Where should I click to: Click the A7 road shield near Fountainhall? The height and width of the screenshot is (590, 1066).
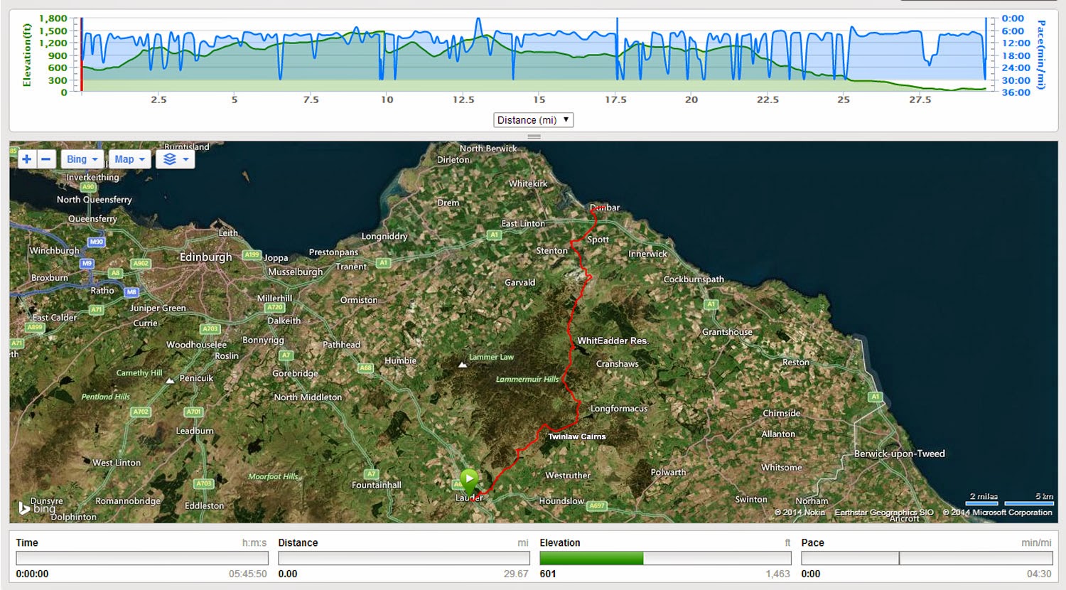[x=370, y=473]
